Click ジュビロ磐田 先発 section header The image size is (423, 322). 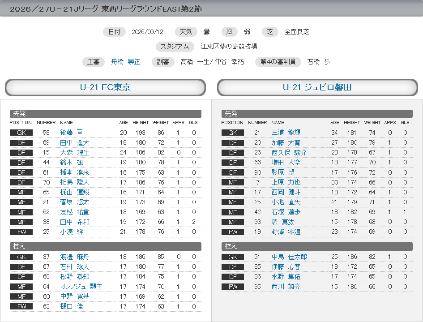coord(317,114)
